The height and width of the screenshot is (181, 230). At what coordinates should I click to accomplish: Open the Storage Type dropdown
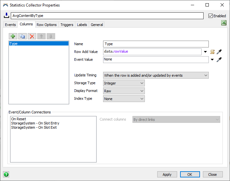pos(124,83)
